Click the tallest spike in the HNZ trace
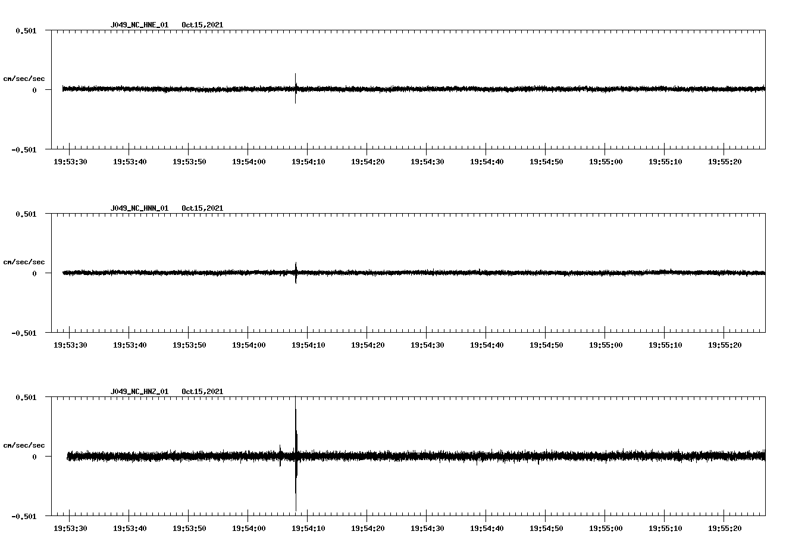 tap(296, 454)
